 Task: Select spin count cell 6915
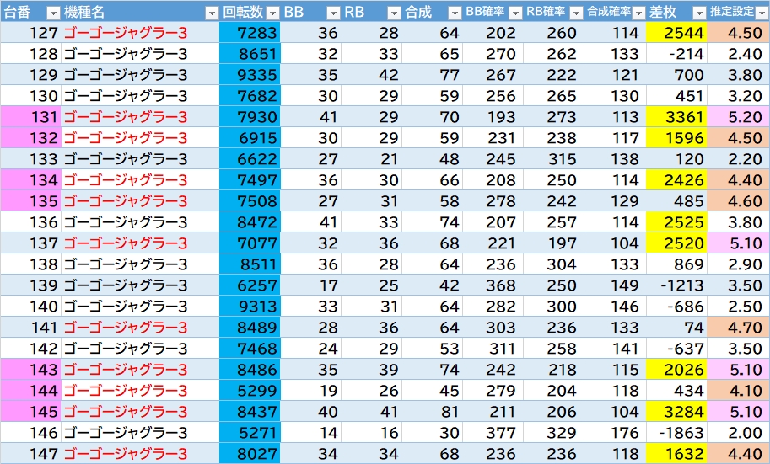click(x=250, y=138)
